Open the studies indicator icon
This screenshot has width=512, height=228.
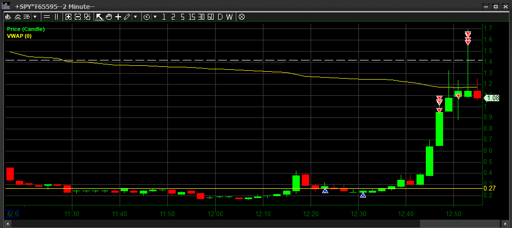point(18,17)
